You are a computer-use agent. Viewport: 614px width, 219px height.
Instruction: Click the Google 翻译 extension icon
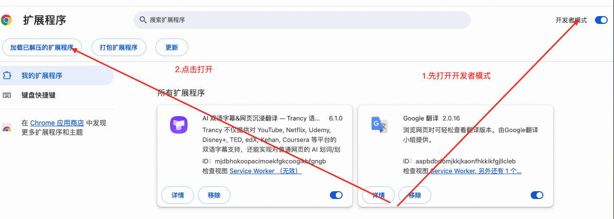(x=379, y=125)
